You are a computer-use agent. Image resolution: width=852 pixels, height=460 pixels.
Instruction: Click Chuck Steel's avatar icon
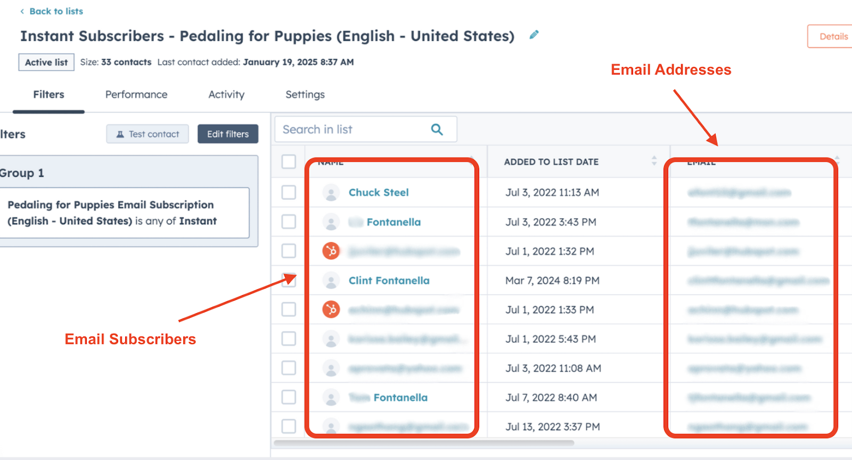[331, 193]
